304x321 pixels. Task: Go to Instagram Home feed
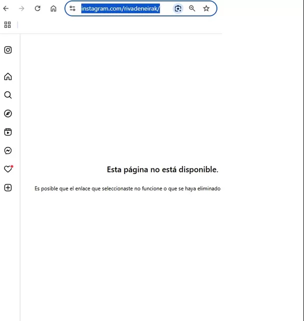[8, 77]
